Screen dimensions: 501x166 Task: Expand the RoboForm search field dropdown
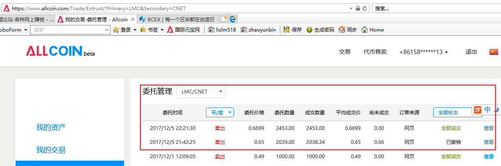click(x=108, y=30)
